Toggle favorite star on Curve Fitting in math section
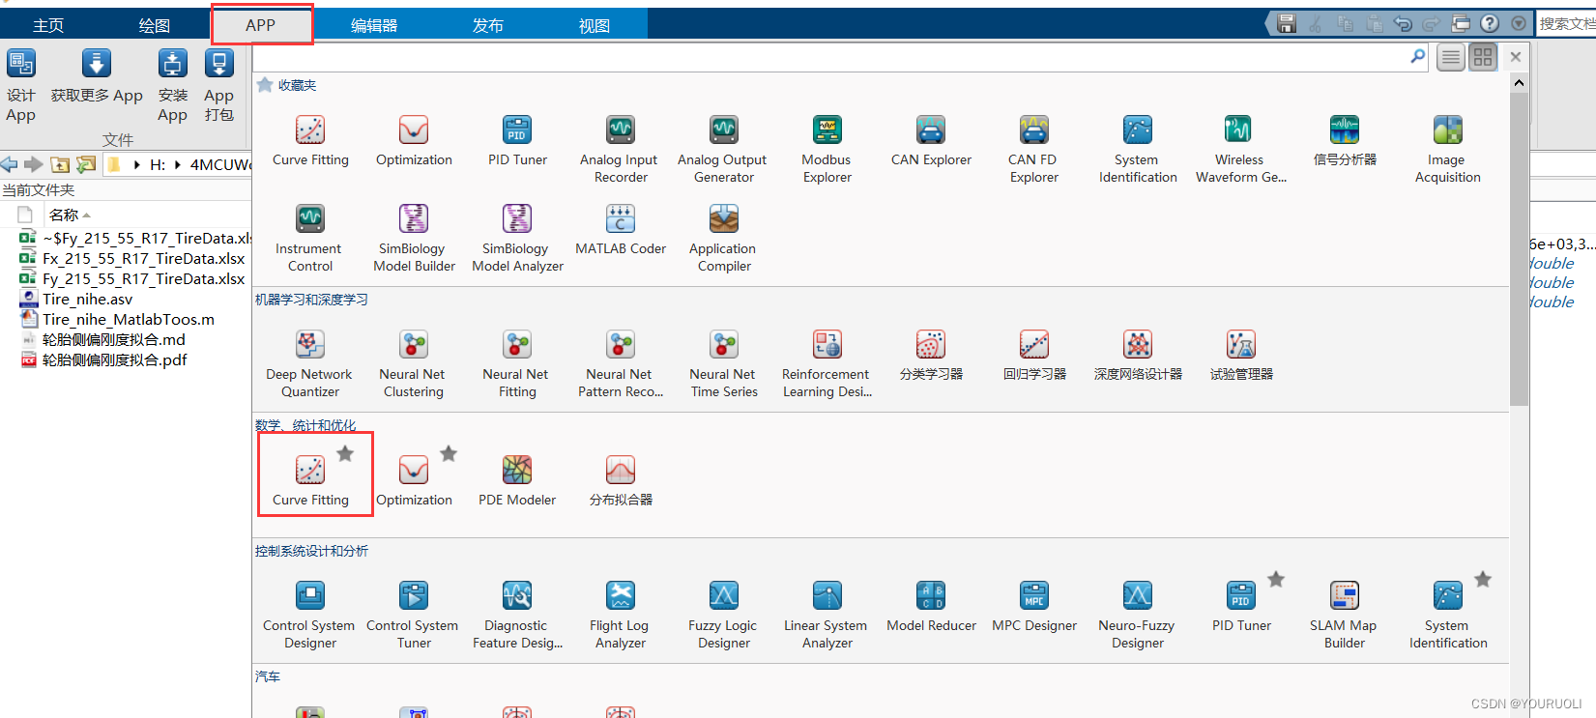Image resolution: width=1596 pixels, height=718 pixels. click(345, 453)
